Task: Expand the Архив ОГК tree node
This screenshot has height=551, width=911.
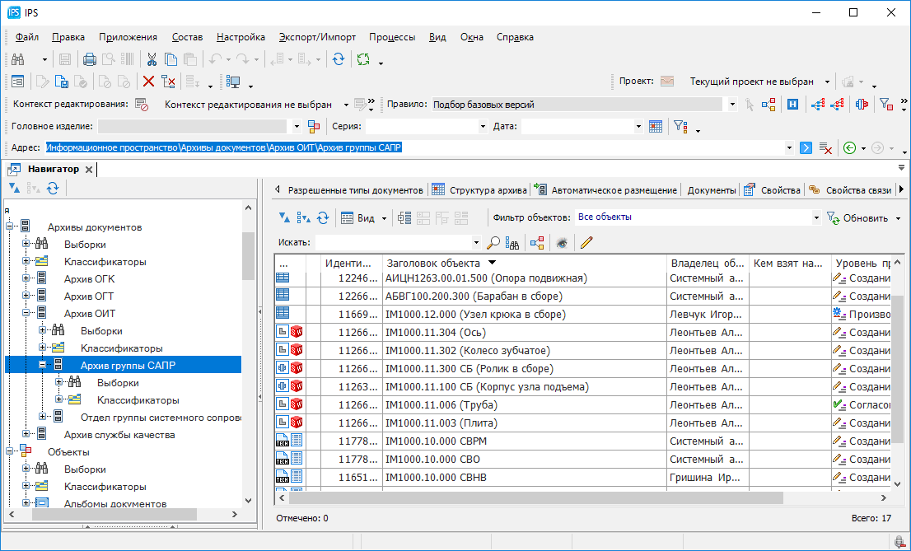Action: coord(26,279)
